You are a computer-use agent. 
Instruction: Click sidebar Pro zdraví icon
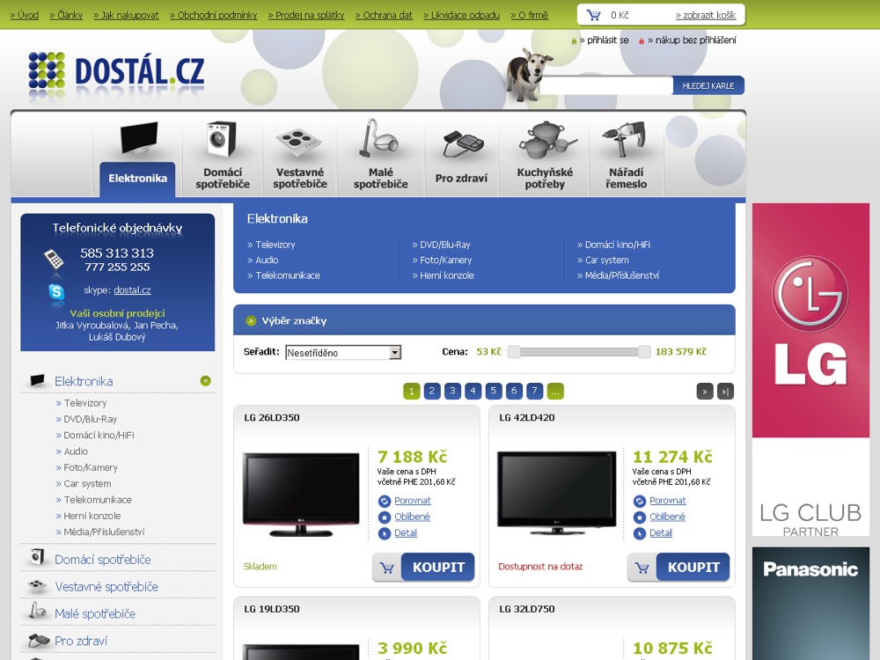pos(38,640)
